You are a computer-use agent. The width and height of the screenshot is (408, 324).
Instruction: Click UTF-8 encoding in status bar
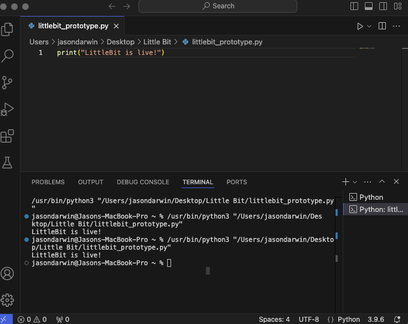click(309, 320)
